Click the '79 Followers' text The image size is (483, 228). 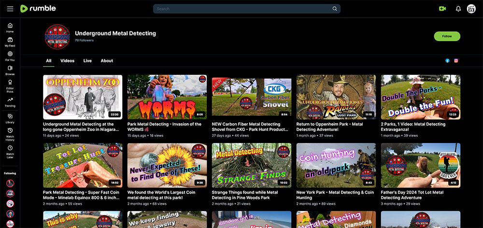point(85,41)
